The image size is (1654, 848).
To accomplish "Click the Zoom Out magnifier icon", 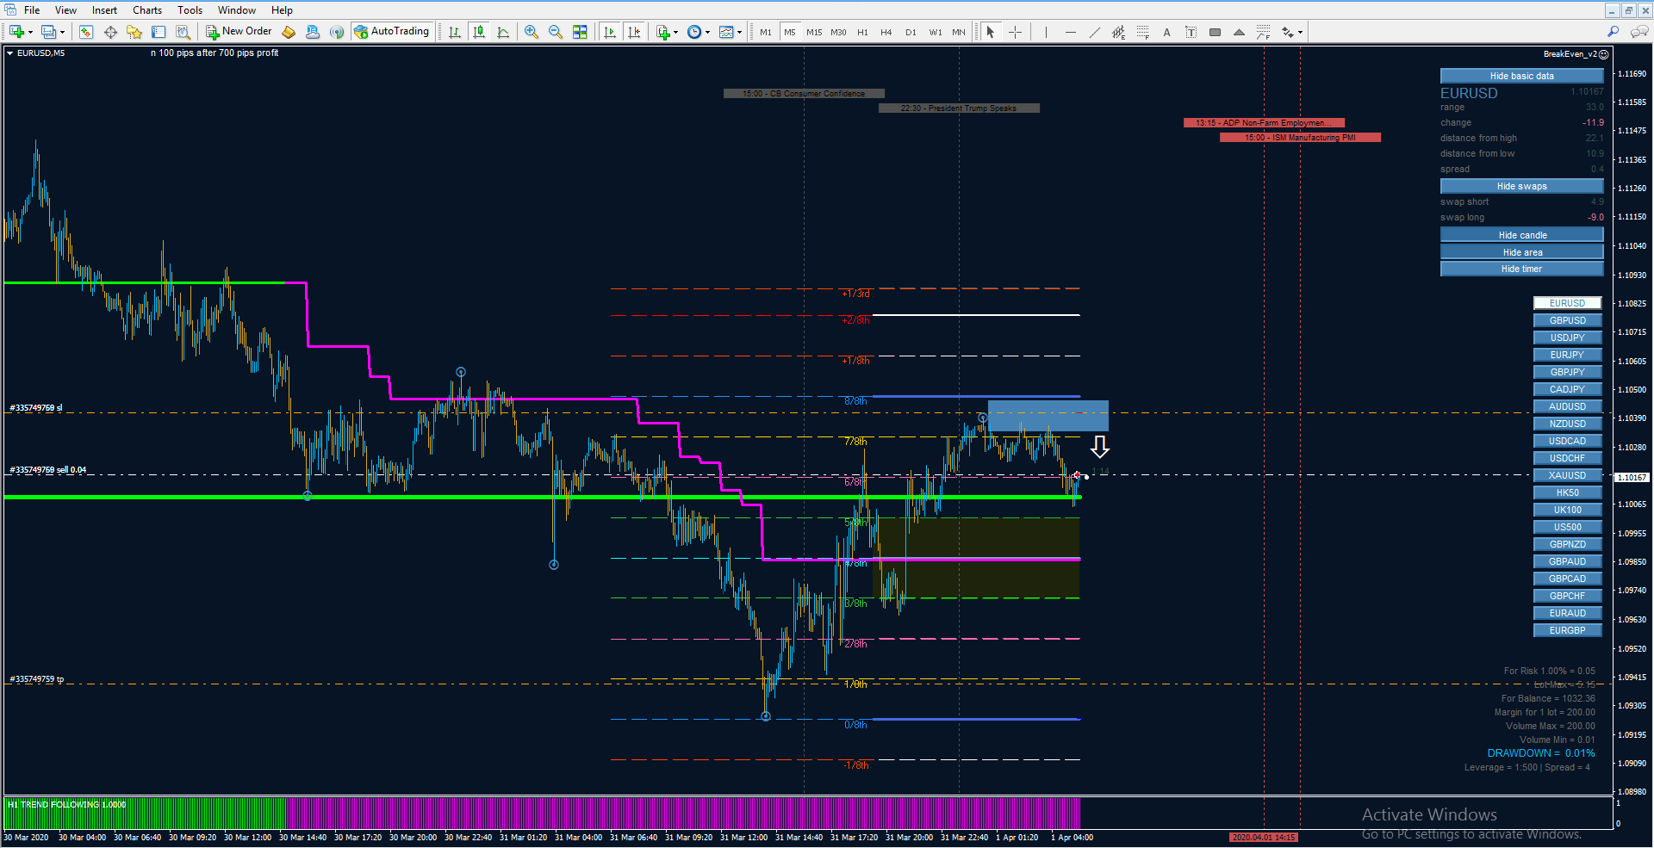I will coord(556,32).
